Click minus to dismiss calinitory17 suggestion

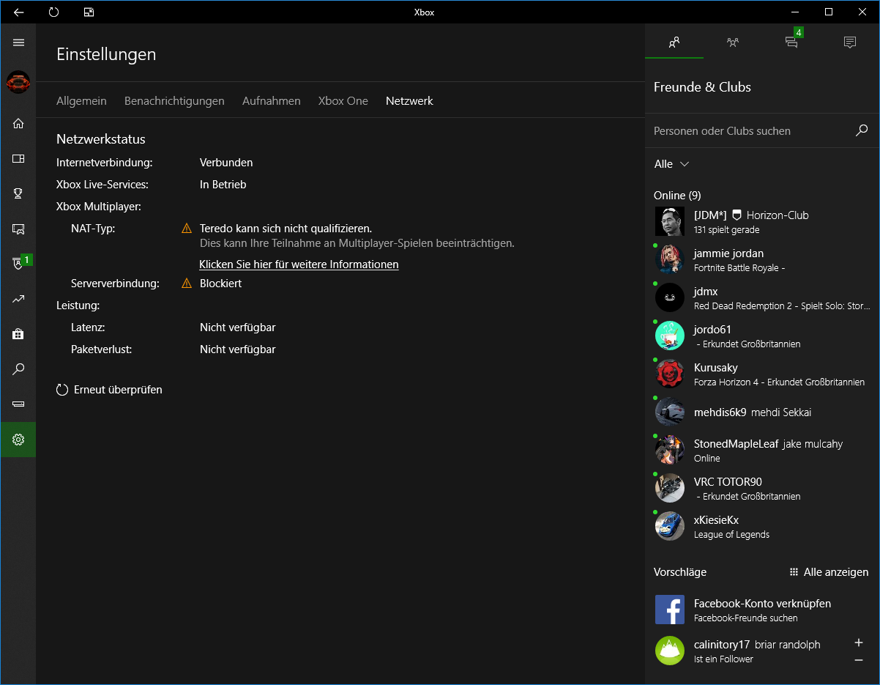[x=859, y=661]
